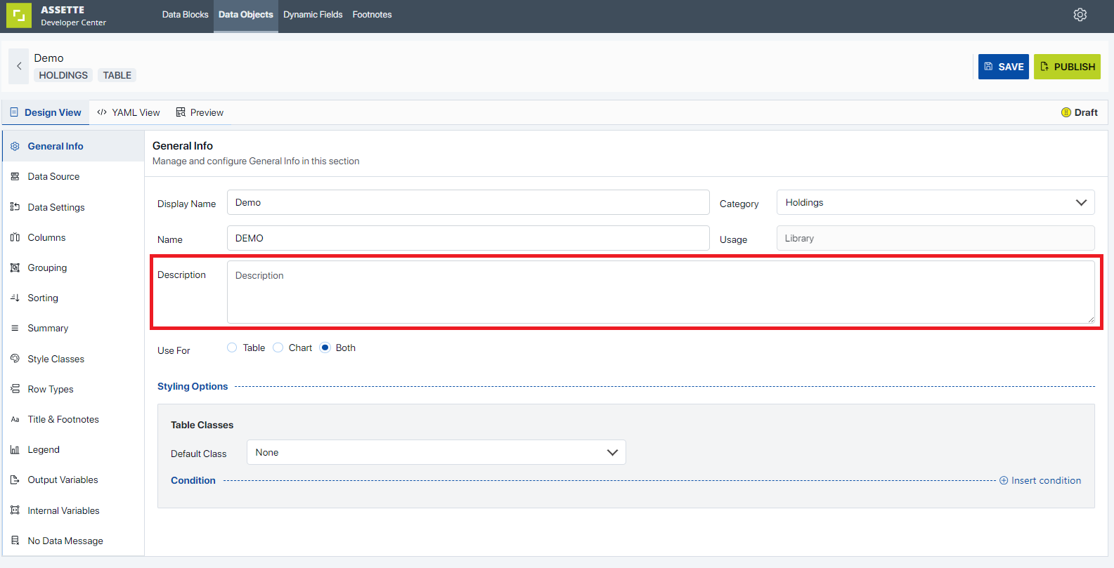
Task: Open the Data Objects tab
Action: [246, 15]
